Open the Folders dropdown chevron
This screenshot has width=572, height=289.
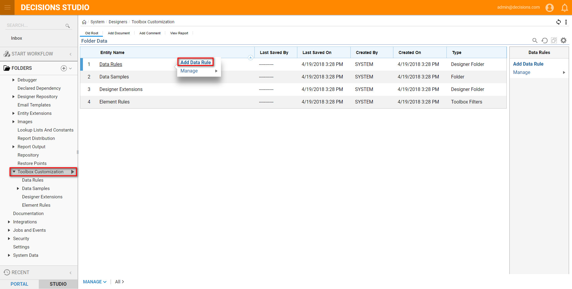click(70, 68)
